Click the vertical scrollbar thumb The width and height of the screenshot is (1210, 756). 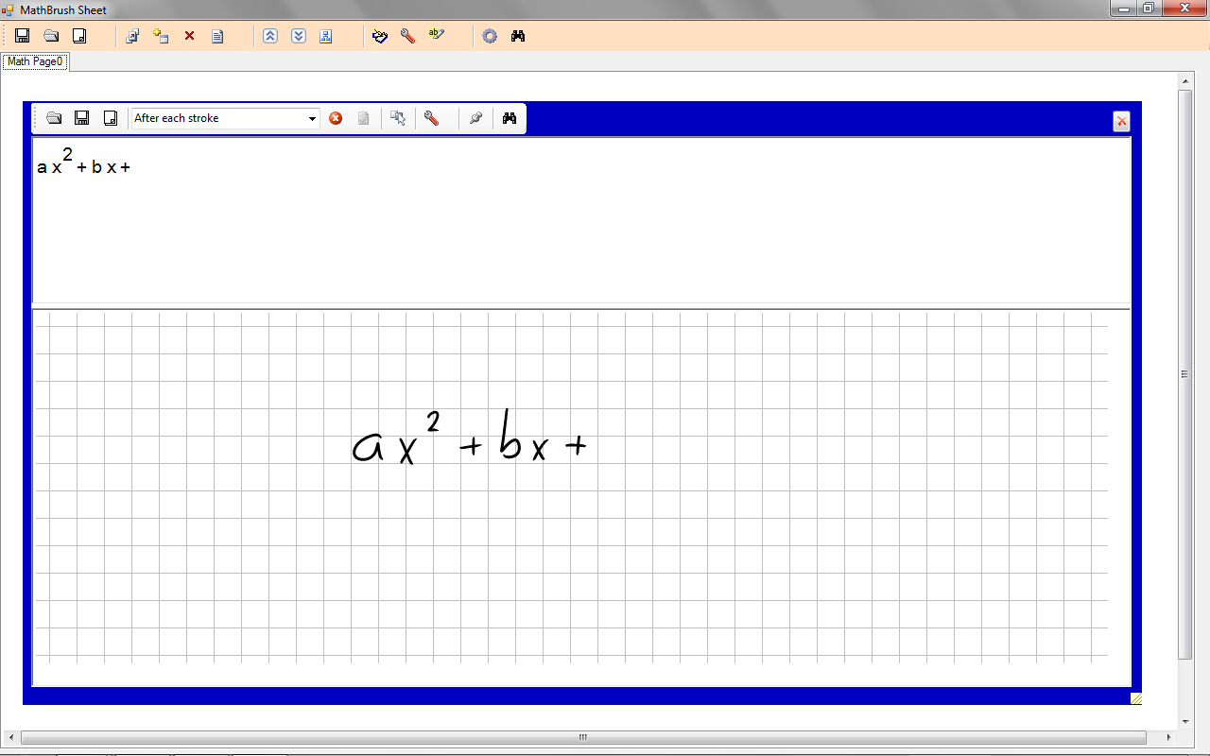pyautogui.click(x=1185, y=374)
